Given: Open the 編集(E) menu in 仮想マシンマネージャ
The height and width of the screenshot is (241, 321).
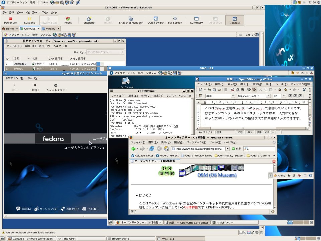Looking at the screenshot, I should point(30,46).
